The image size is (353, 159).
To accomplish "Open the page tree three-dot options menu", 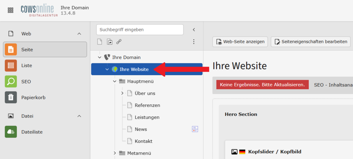I will tap(194, 42).
